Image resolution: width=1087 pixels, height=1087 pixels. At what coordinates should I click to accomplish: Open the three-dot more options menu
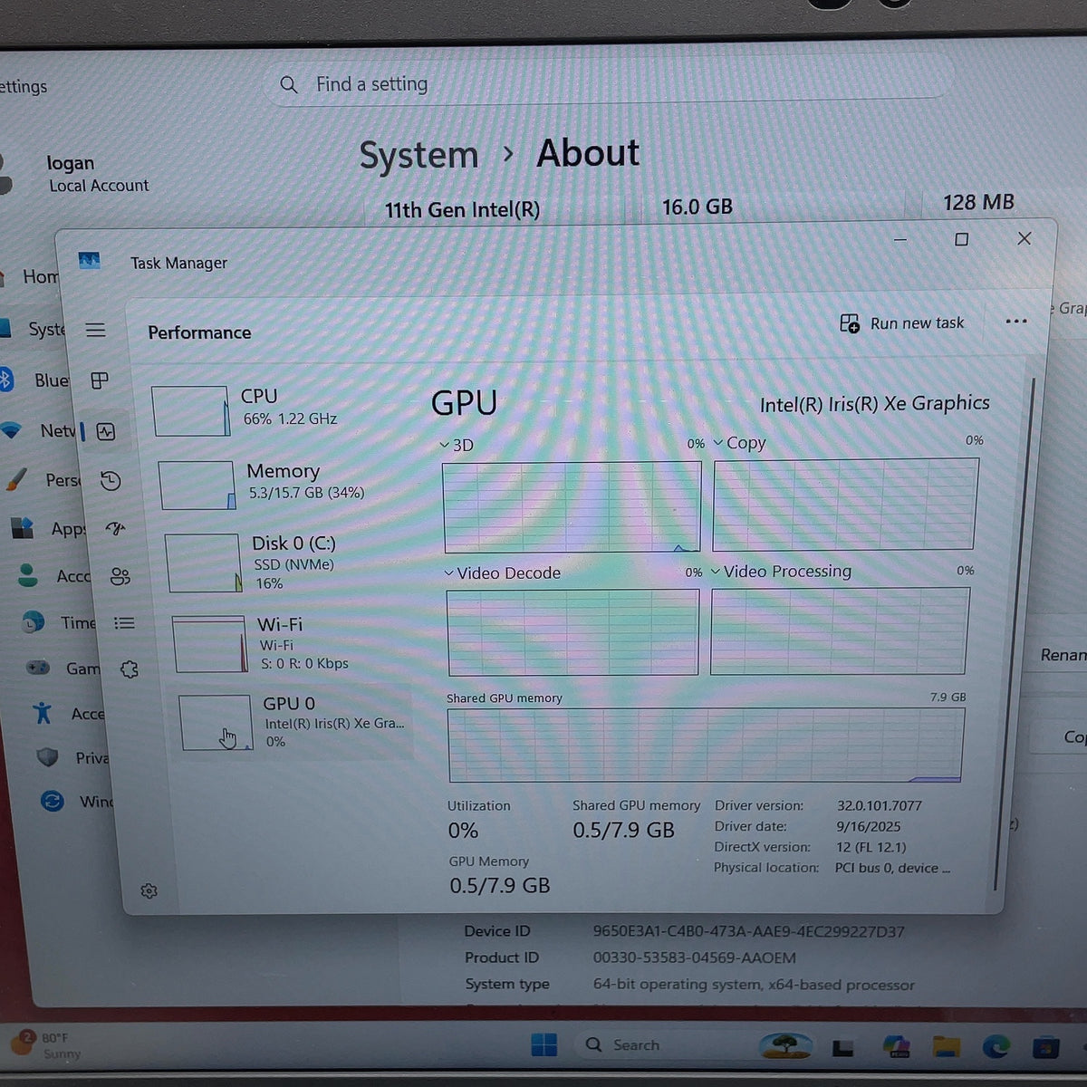tap(1016, 321)
